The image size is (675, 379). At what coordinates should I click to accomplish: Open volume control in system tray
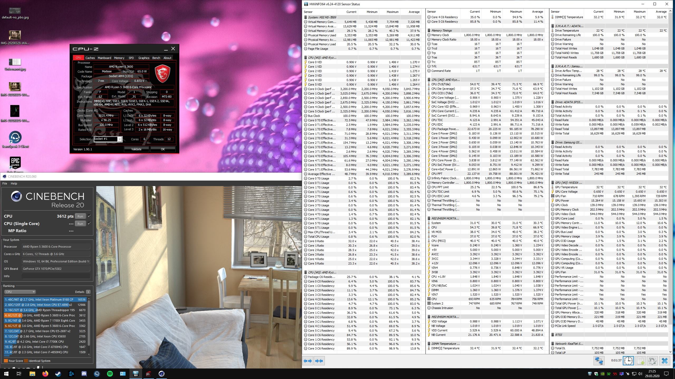coord(640,374)
